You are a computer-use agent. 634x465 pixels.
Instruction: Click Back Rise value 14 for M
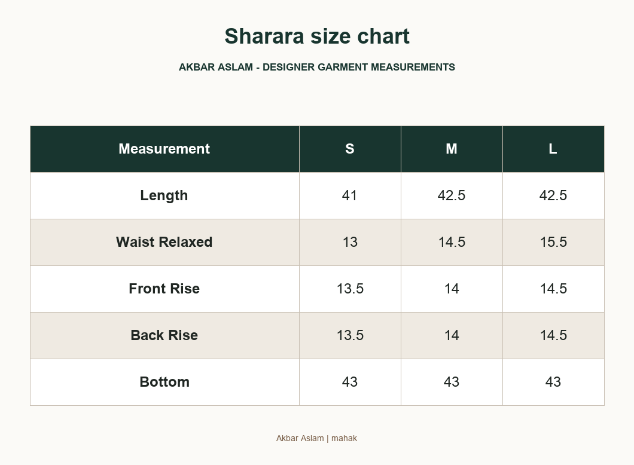pyautogui.click(x=452, y=335)
